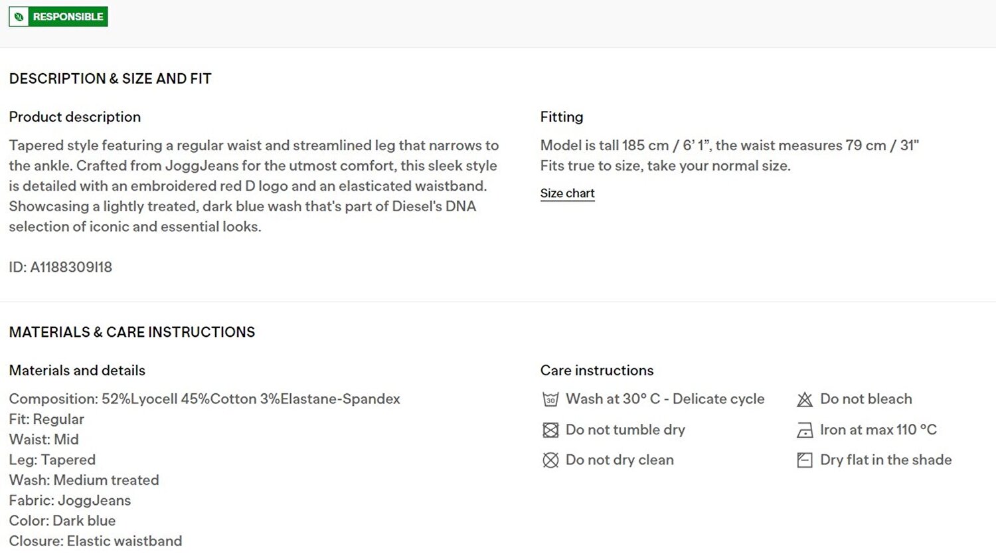The image size is (996, 558).
Task: Click the Composition details line
Action: pyautogui.click(x=205, y=399)
